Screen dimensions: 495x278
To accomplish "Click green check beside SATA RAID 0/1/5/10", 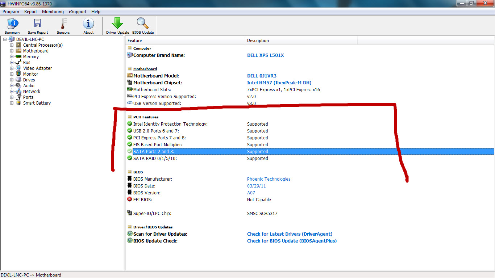I will (130, 158).
